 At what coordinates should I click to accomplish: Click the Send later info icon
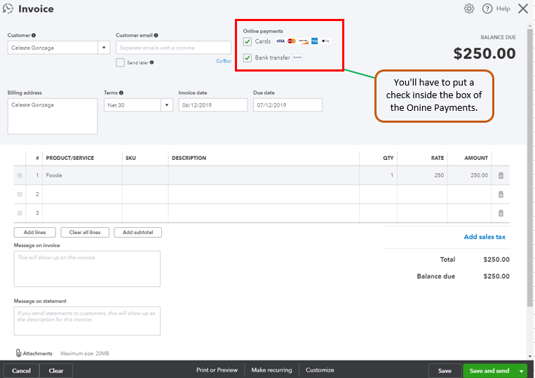click(x=152, y=62)
